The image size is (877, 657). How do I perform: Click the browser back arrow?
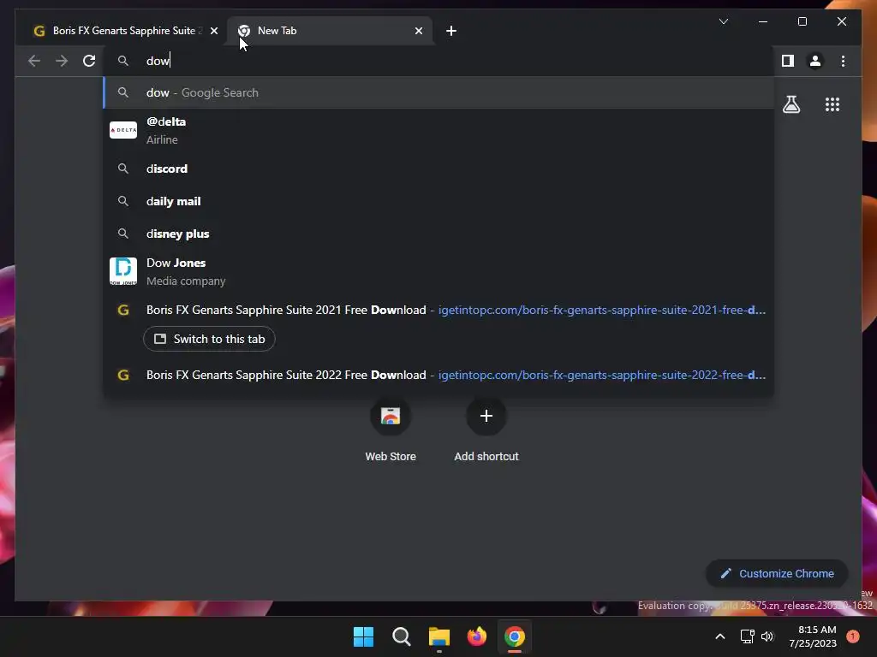point(34,61)
